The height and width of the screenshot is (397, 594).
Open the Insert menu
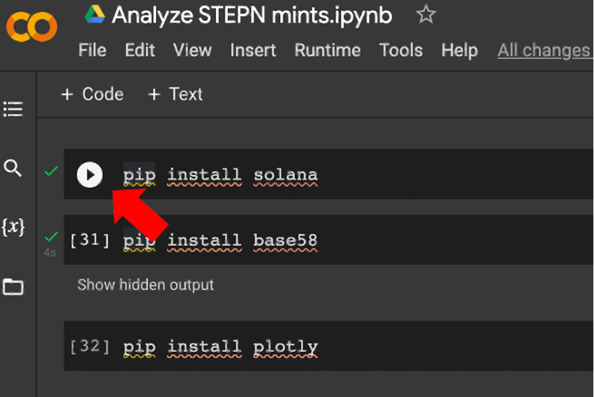click(253, 50)
